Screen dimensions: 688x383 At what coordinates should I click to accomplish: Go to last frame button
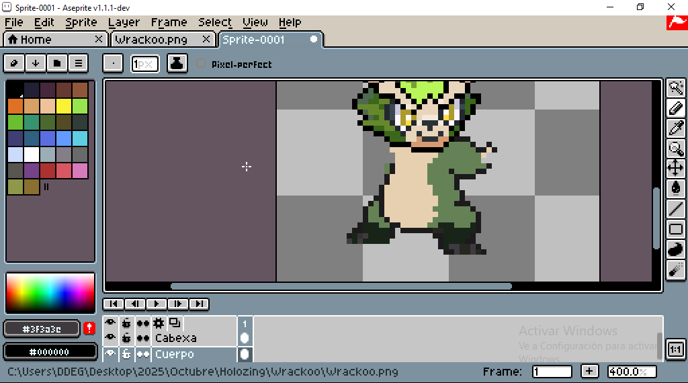point(199,304)
